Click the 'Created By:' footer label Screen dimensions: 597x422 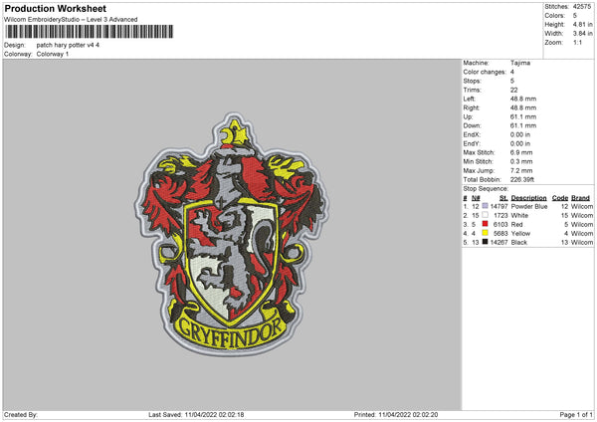(21, 415)
